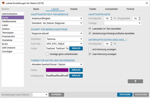Image resolution: width=150 pixels, height=98 pixels.
Task: Toggle Leerzeilen im Text darstellen checkbox
Action: tap(90, 29)
